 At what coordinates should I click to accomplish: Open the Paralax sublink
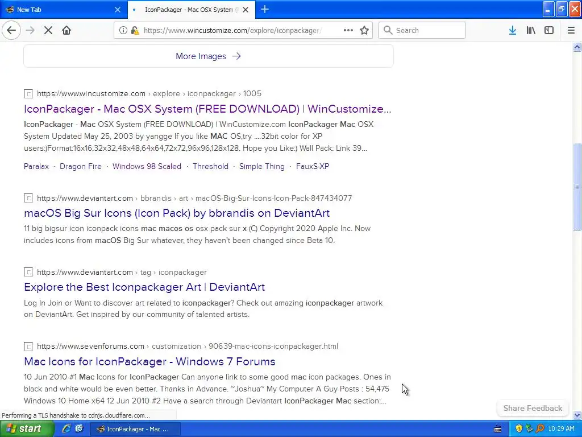[x=36, y=167]
